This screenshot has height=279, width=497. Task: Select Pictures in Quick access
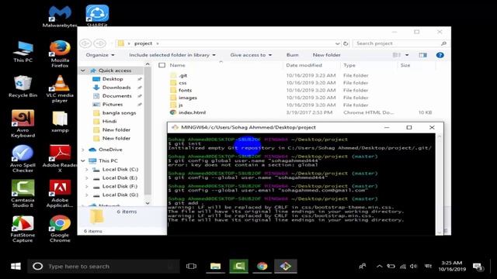click(112, 105)
